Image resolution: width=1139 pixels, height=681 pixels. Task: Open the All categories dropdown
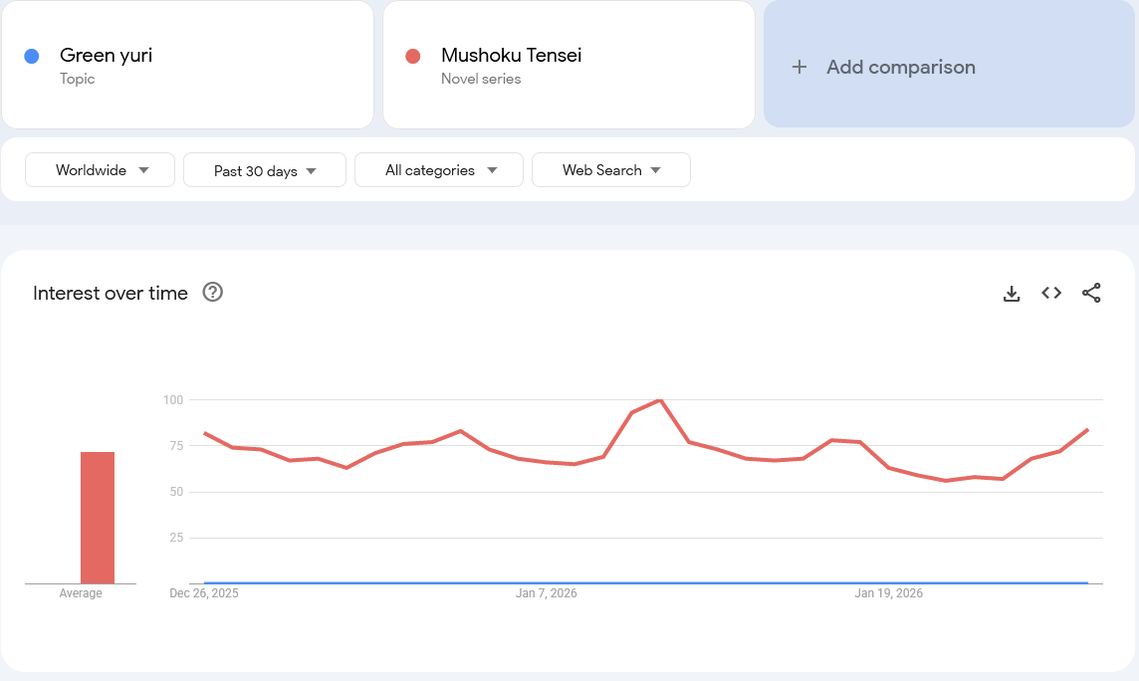tap(439, 170)
